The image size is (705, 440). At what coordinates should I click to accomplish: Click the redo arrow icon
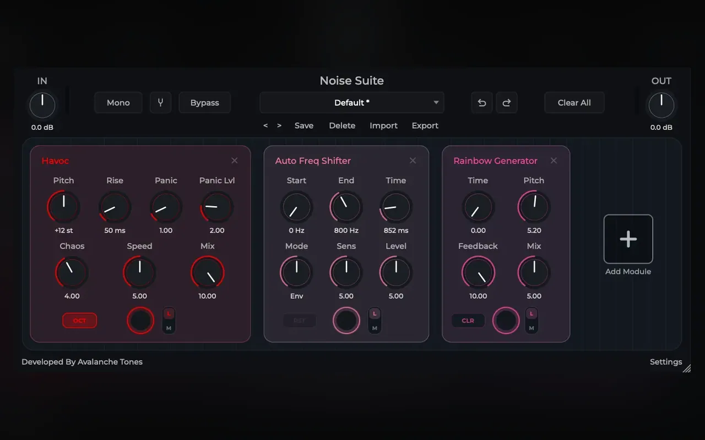tap(507, 102)
